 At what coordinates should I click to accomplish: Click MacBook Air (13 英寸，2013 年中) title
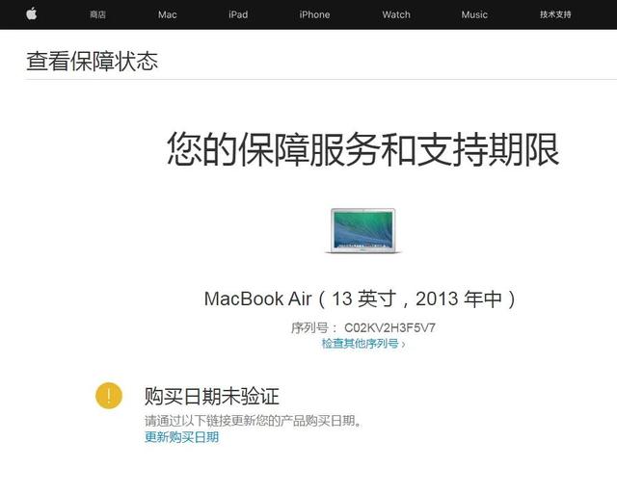pyautogui.click(x=360, y=298)
